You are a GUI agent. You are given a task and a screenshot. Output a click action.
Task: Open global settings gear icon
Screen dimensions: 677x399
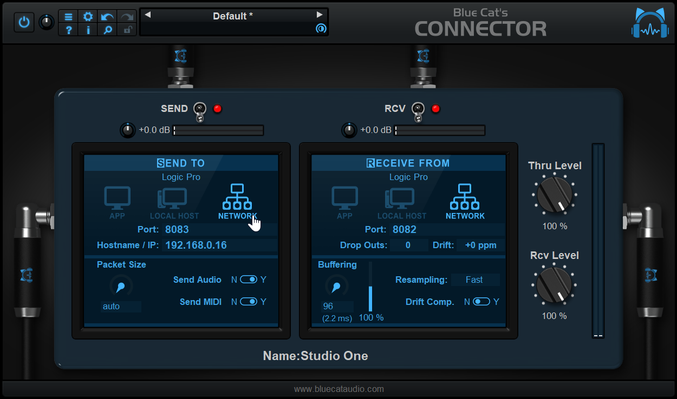pos(88,16)
